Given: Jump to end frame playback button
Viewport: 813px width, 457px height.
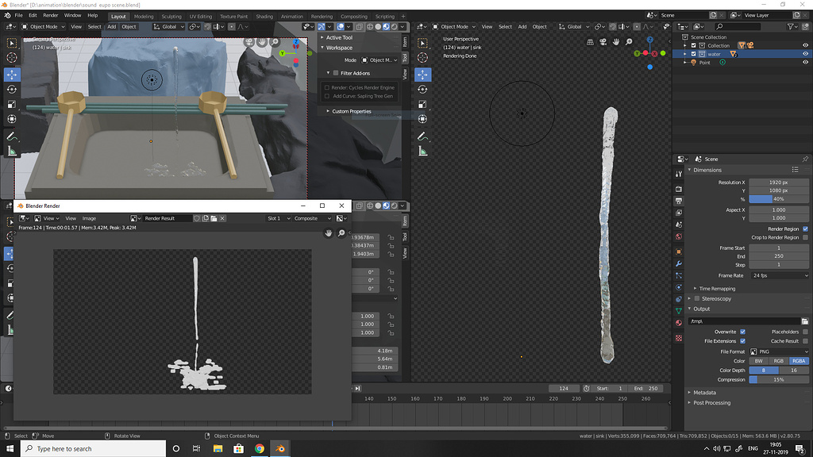Looking at the screenshot, I should (357, 389).
